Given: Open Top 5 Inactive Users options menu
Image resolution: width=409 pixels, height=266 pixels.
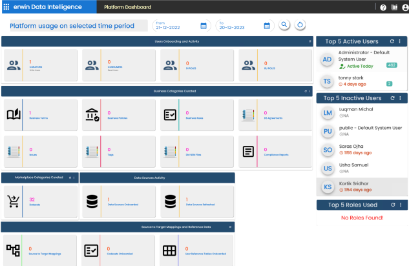Looking at the screenshot, I should tap(400, 98).
